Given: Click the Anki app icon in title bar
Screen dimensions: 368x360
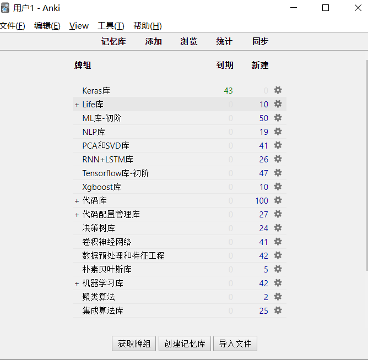Looking at the screenshot, I should 5,8.
